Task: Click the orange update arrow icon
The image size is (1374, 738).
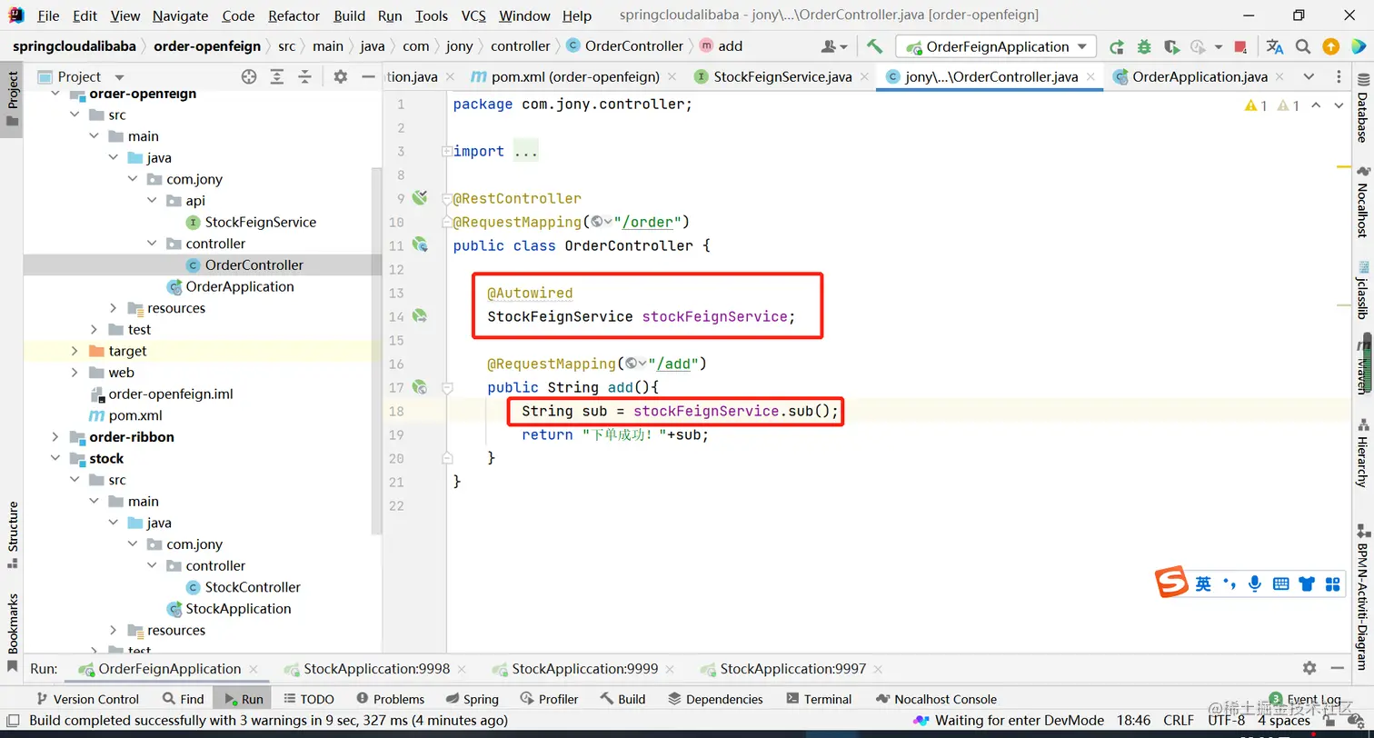Action: (1330, 46)
